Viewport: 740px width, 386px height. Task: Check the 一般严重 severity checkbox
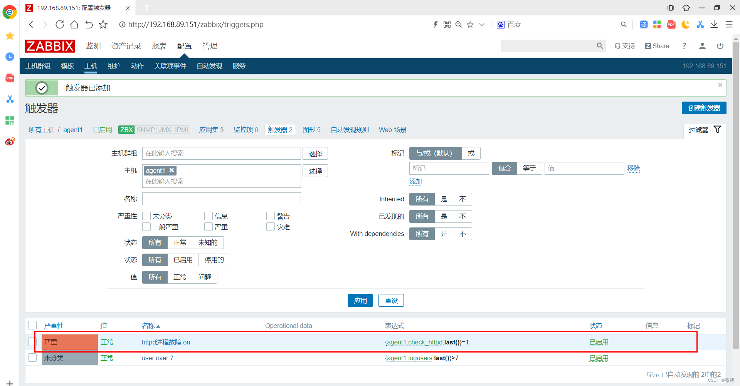[x=146, y=227]
